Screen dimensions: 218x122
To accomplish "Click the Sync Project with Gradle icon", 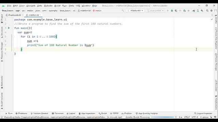I will click(x=194, y=11).
